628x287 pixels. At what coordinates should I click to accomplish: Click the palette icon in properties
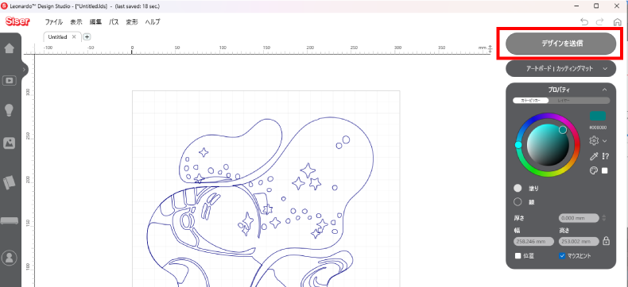point(594,170)
